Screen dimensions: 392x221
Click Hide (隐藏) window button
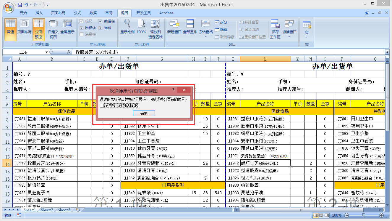[x=221, y=30]
